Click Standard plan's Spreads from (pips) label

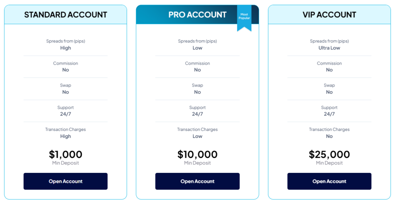tap(66, 41)
